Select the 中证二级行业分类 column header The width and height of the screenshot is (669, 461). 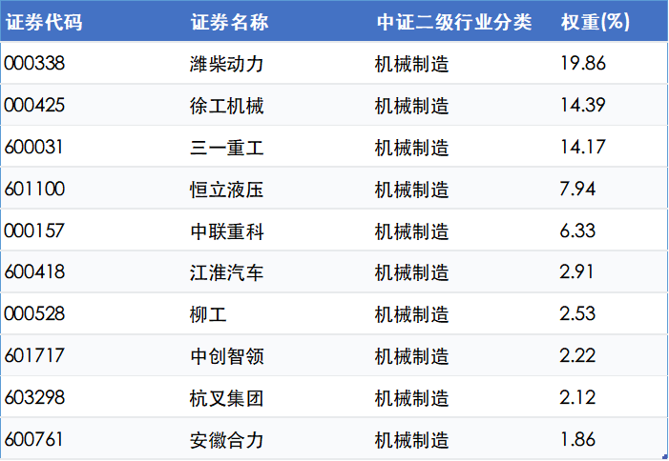point(454,22)
